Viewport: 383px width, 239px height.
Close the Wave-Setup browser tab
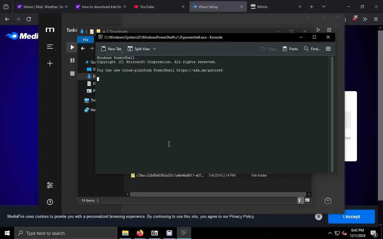pos(241,7)
